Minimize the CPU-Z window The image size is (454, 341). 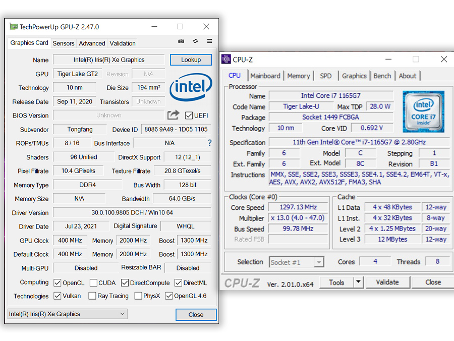[x=388, y=60]
